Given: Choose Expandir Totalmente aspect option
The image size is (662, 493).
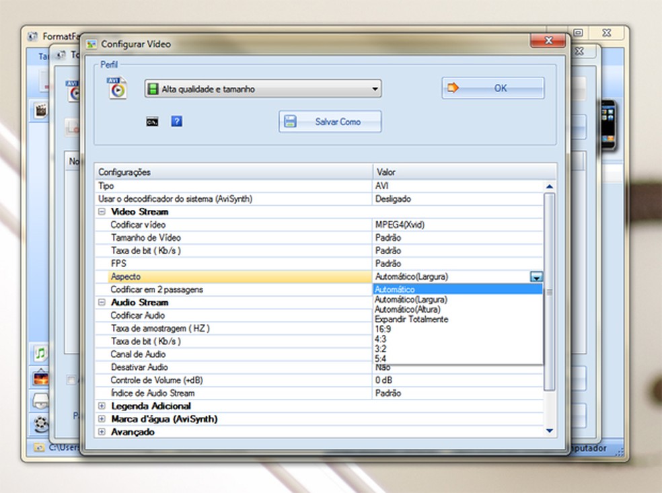Looking at the screenshot, I should click(x=411, y=319).
